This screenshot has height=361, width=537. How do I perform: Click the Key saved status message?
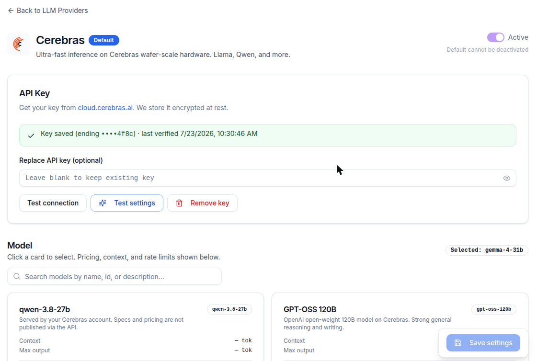(267, 135)
